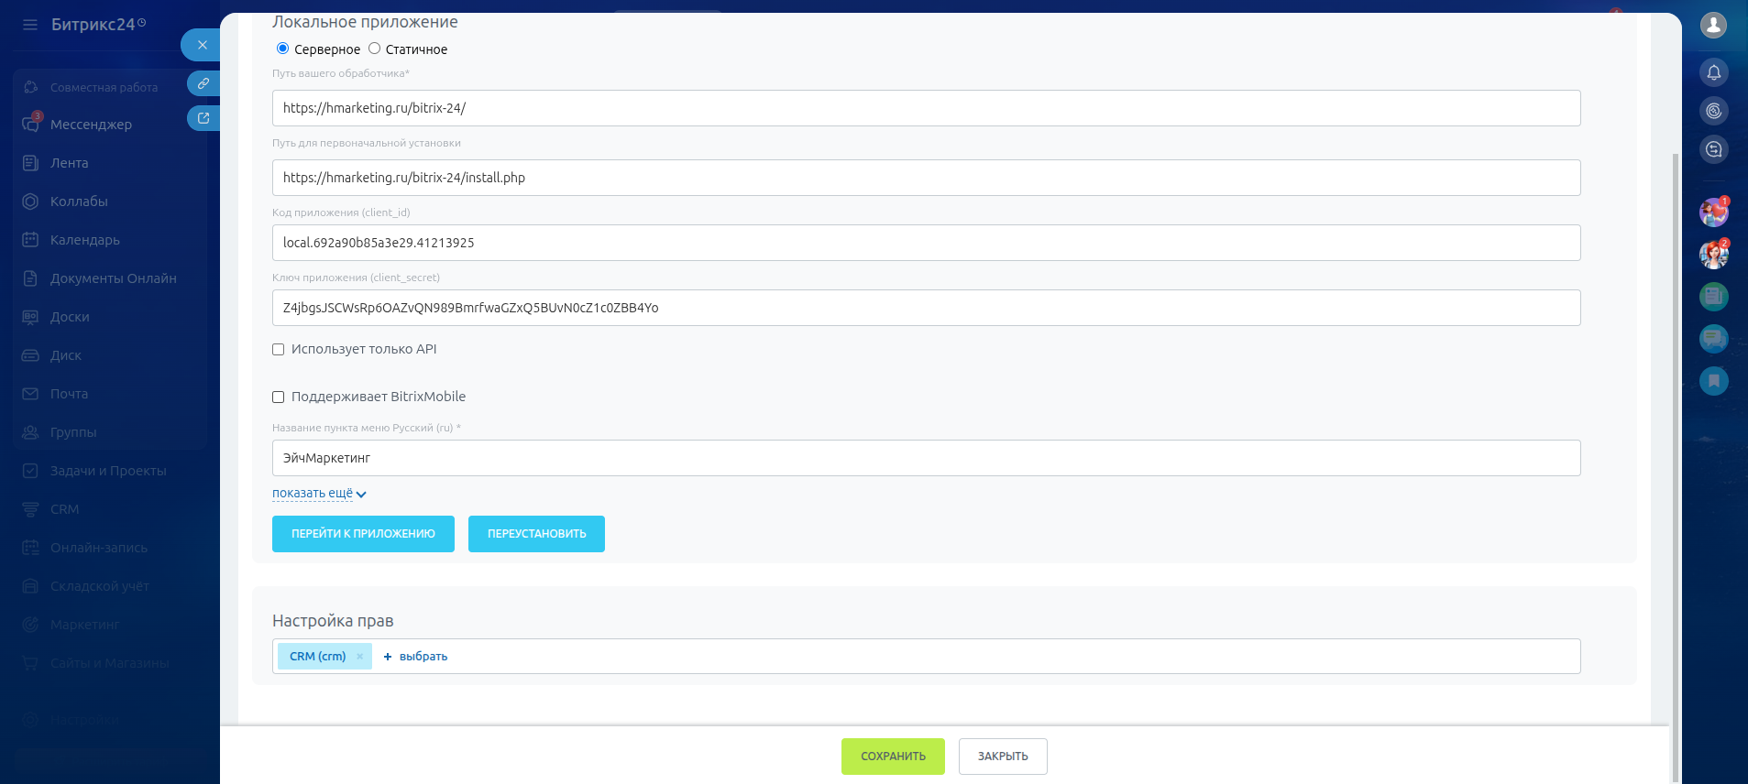
Task: Check the Поддерживает BitrixMobile box
Action: coord(279,397)
